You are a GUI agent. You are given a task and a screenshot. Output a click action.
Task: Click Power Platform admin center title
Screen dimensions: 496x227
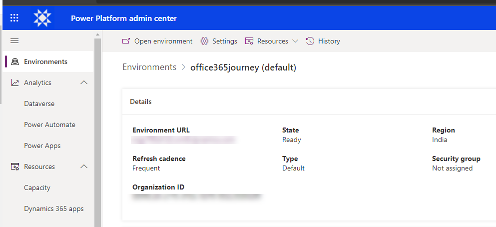pos(124,18)
